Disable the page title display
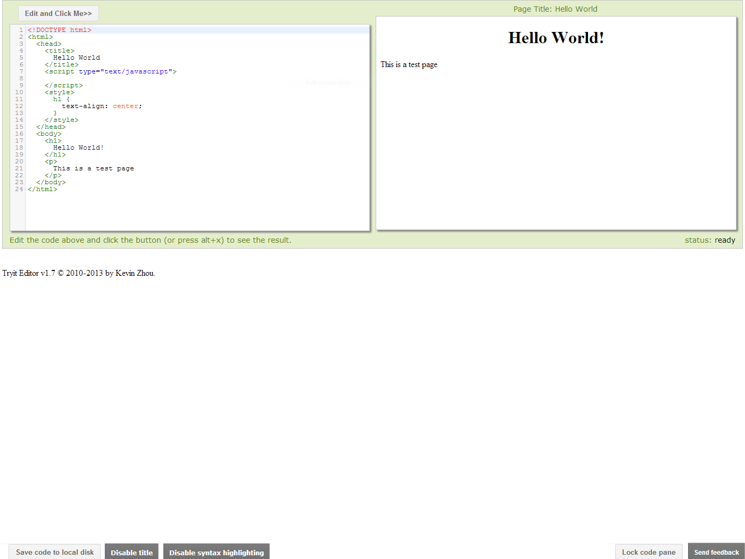The image size is (745, 559). (131, 552)
